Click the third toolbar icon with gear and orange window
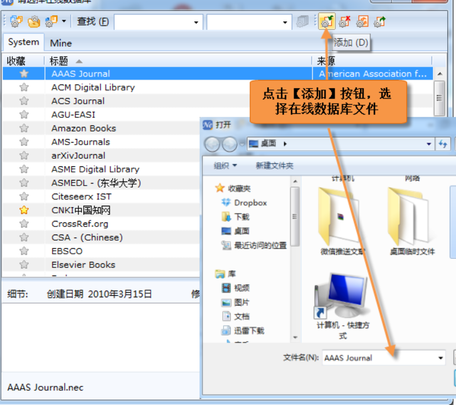The image size is (456, 405). point(52,21)
